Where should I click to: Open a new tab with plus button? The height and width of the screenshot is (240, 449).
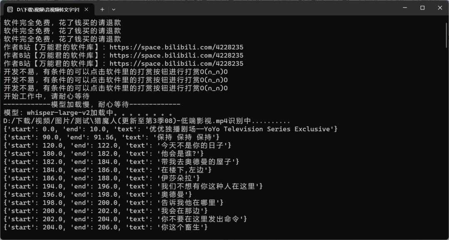[x=102, y=9]
